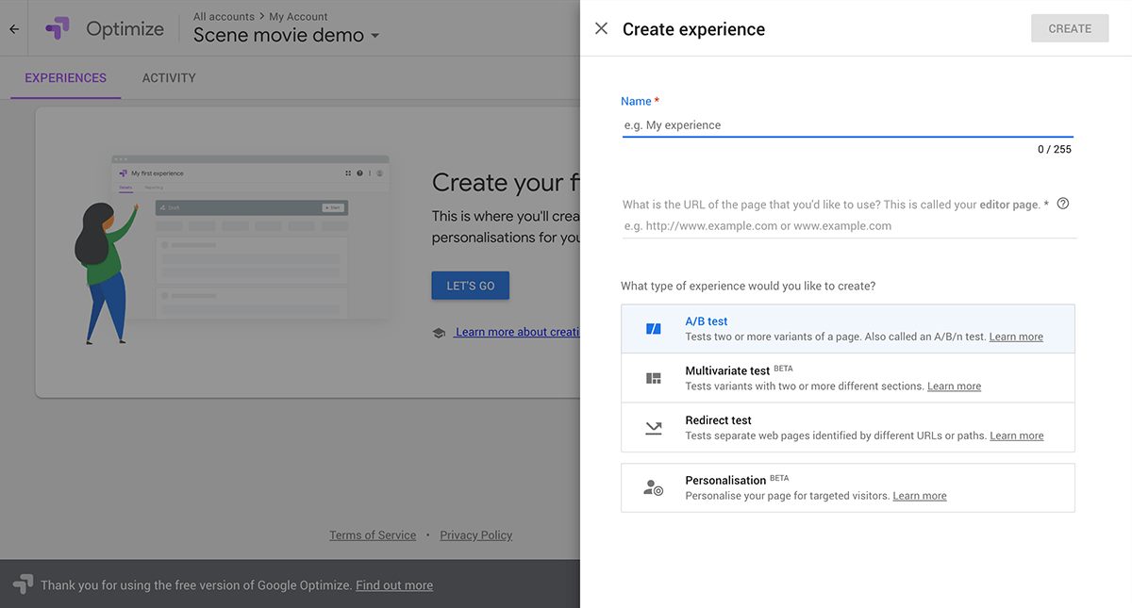Click the Find out more link

[394, 585]
